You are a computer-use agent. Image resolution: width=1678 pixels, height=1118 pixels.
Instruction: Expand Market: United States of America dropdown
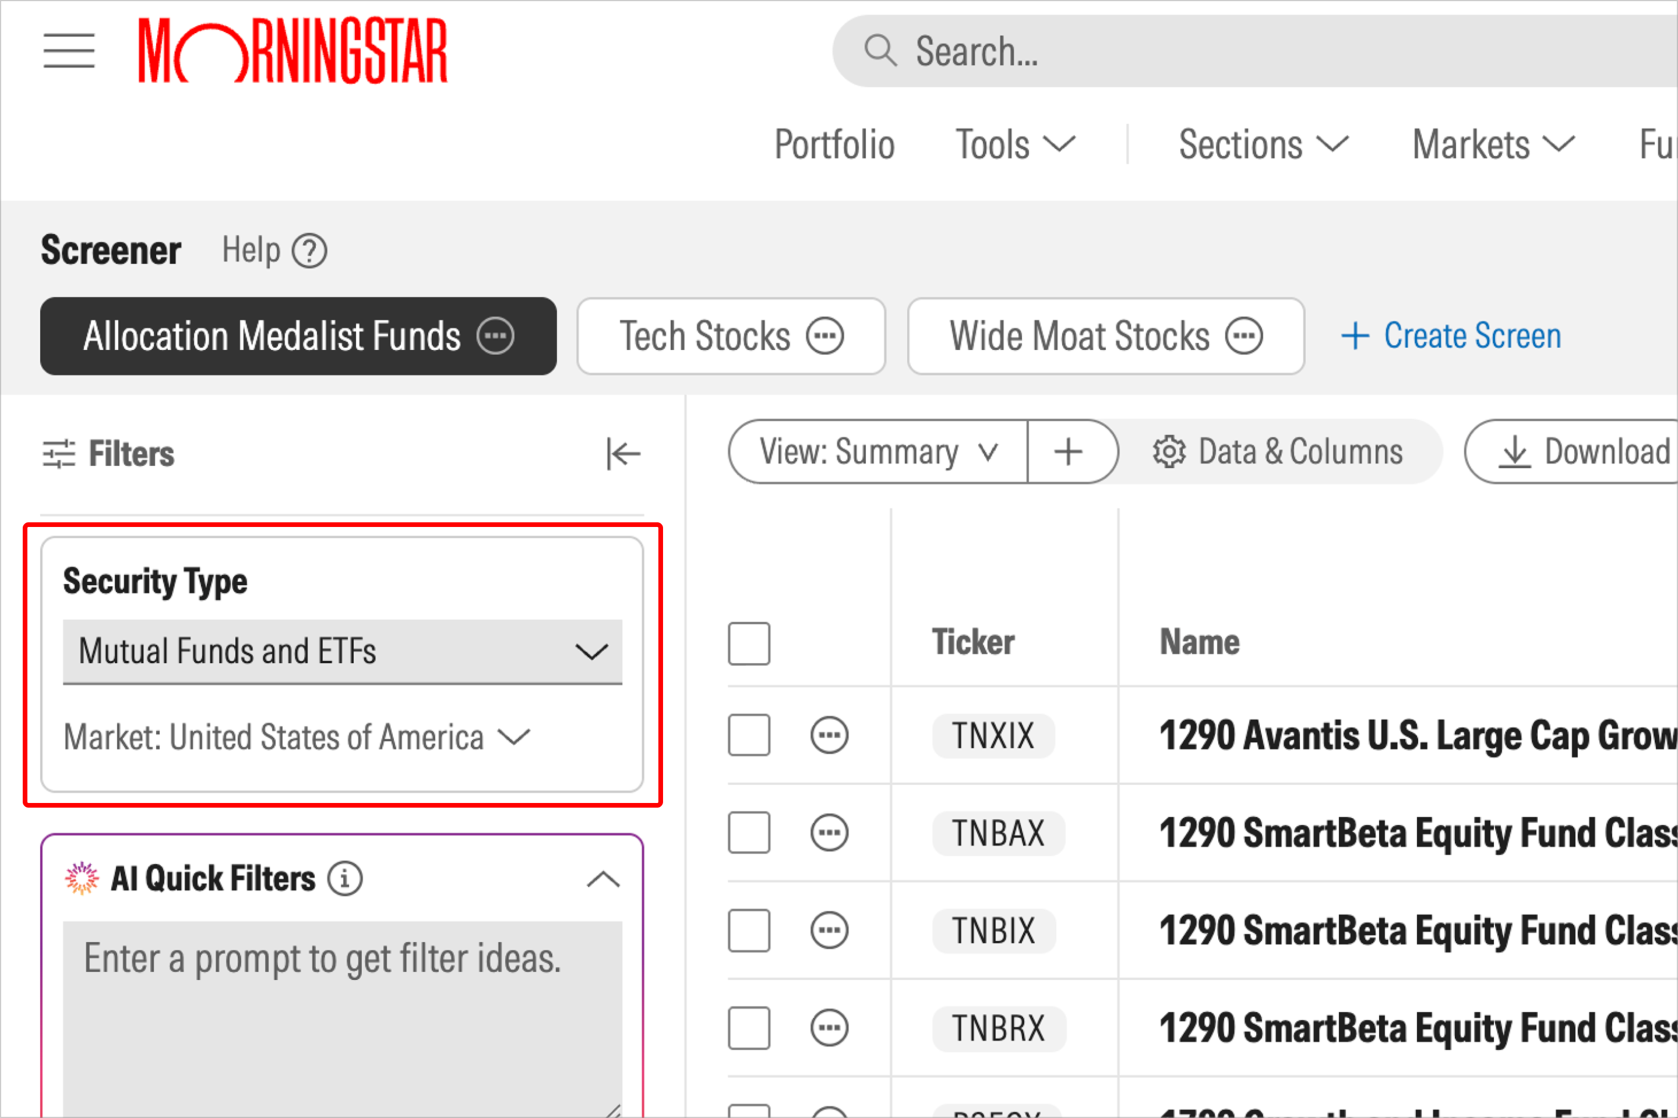click(297, 737)
